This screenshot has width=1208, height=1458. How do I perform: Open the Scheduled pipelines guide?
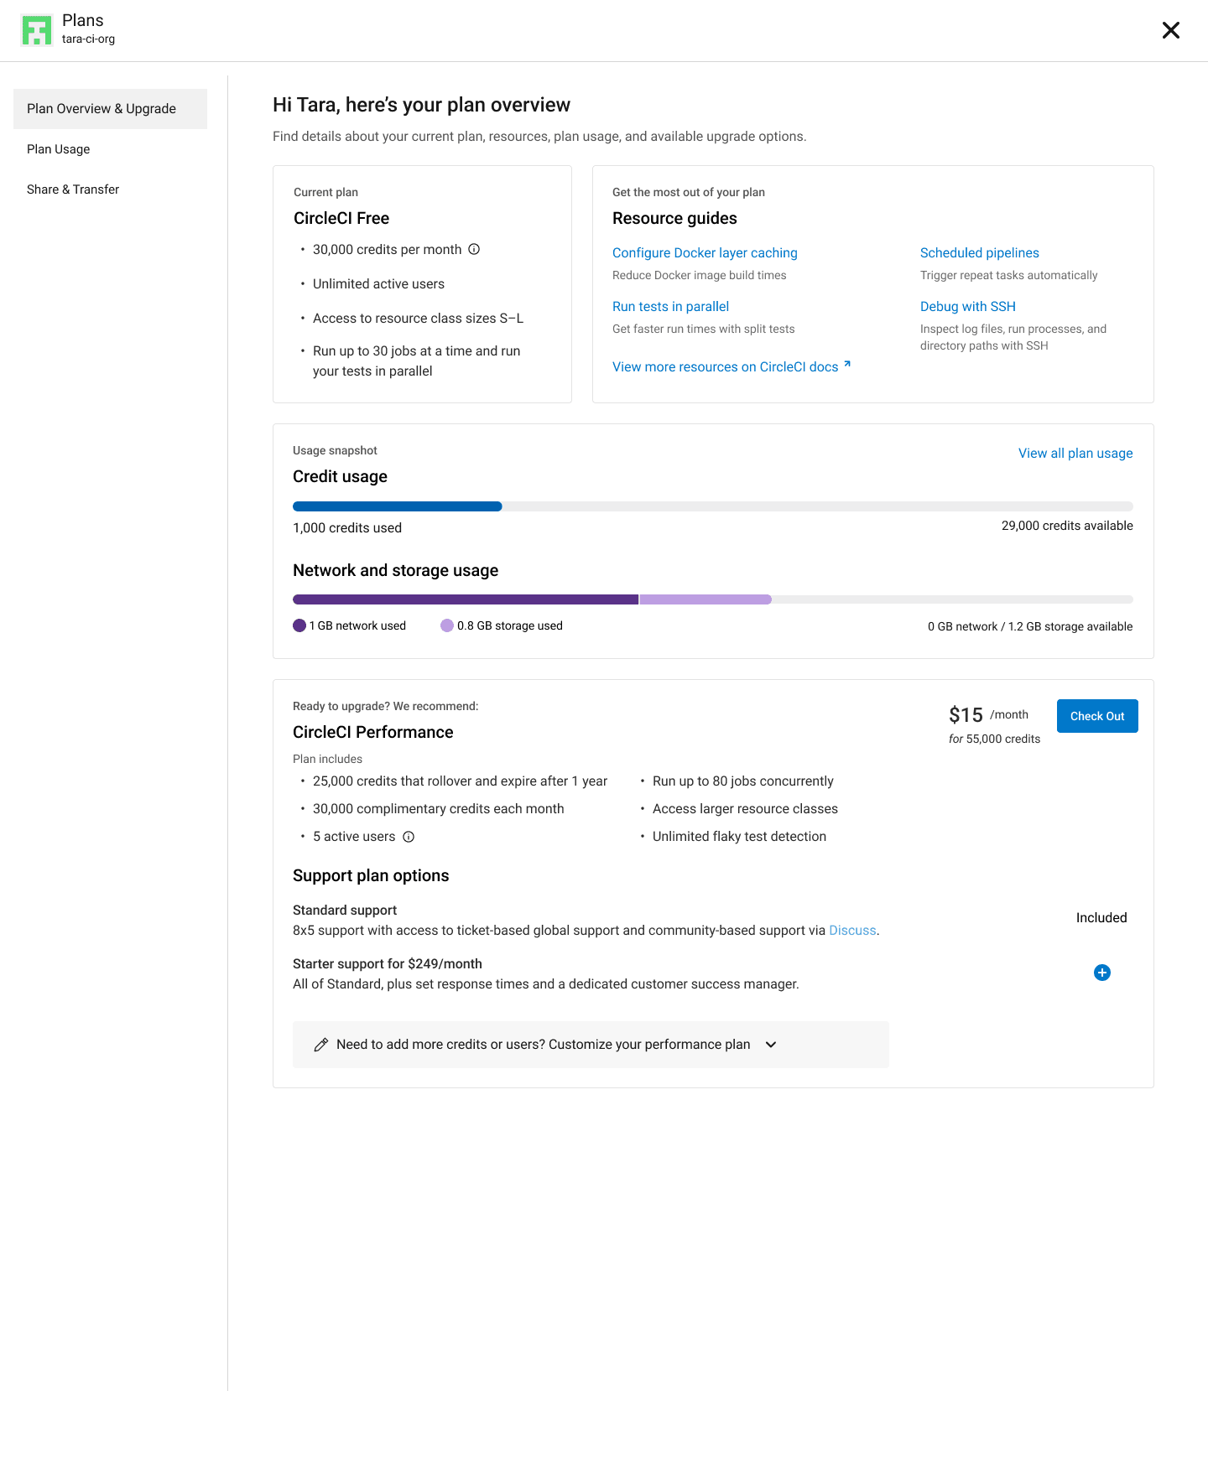coord(979,253)
